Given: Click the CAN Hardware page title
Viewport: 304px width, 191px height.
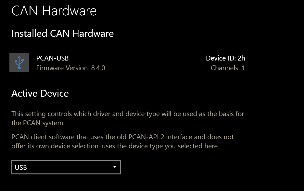Looking at the screenshot, I should click(54, 11).
